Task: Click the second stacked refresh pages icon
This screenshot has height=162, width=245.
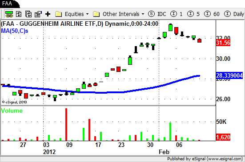Action: pos(28,14)
